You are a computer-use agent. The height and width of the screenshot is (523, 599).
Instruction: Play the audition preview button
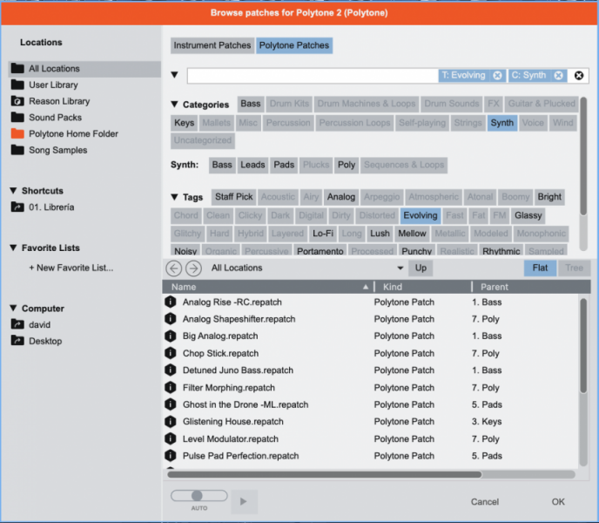pyautogui.click(x=244, y=501)
